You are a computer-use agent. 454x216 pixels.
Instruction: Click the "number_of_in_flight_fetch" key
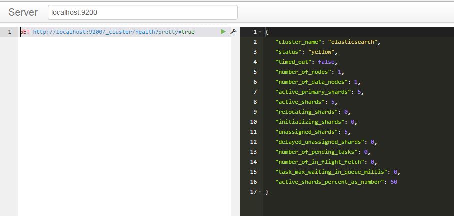320,162
